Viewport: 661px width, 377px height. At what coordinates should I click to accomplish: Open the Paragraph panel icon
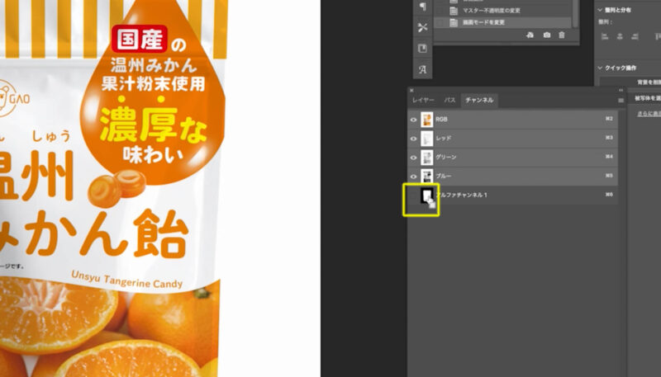[x=422, y=7]
